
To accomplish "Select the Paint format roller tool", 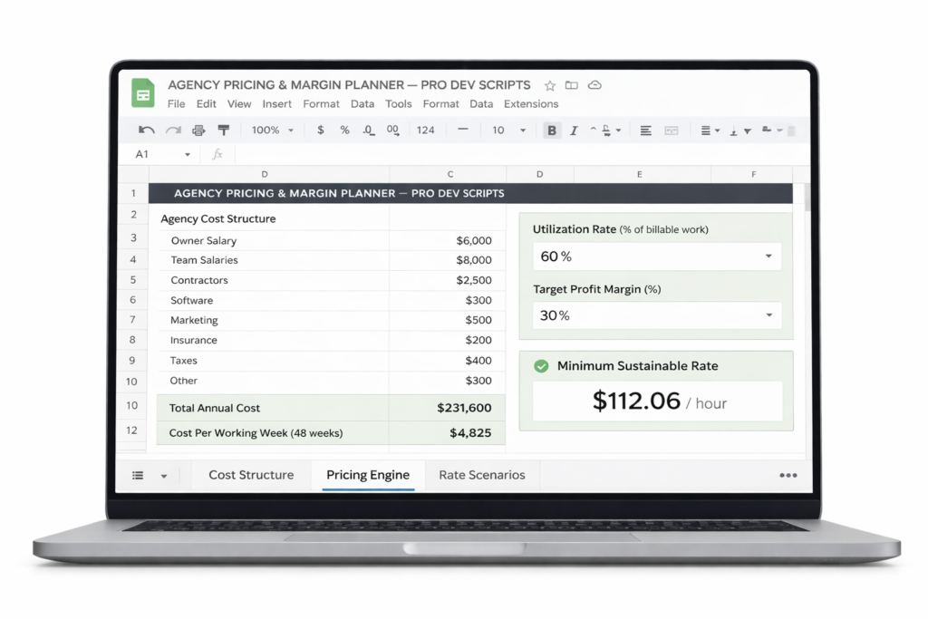I will click(x=223, y=131).
